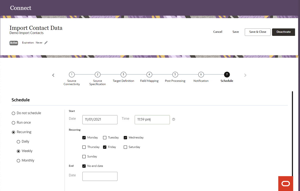Choose the Daily recurrence
The image size is (300, 191).
(18, 142)
